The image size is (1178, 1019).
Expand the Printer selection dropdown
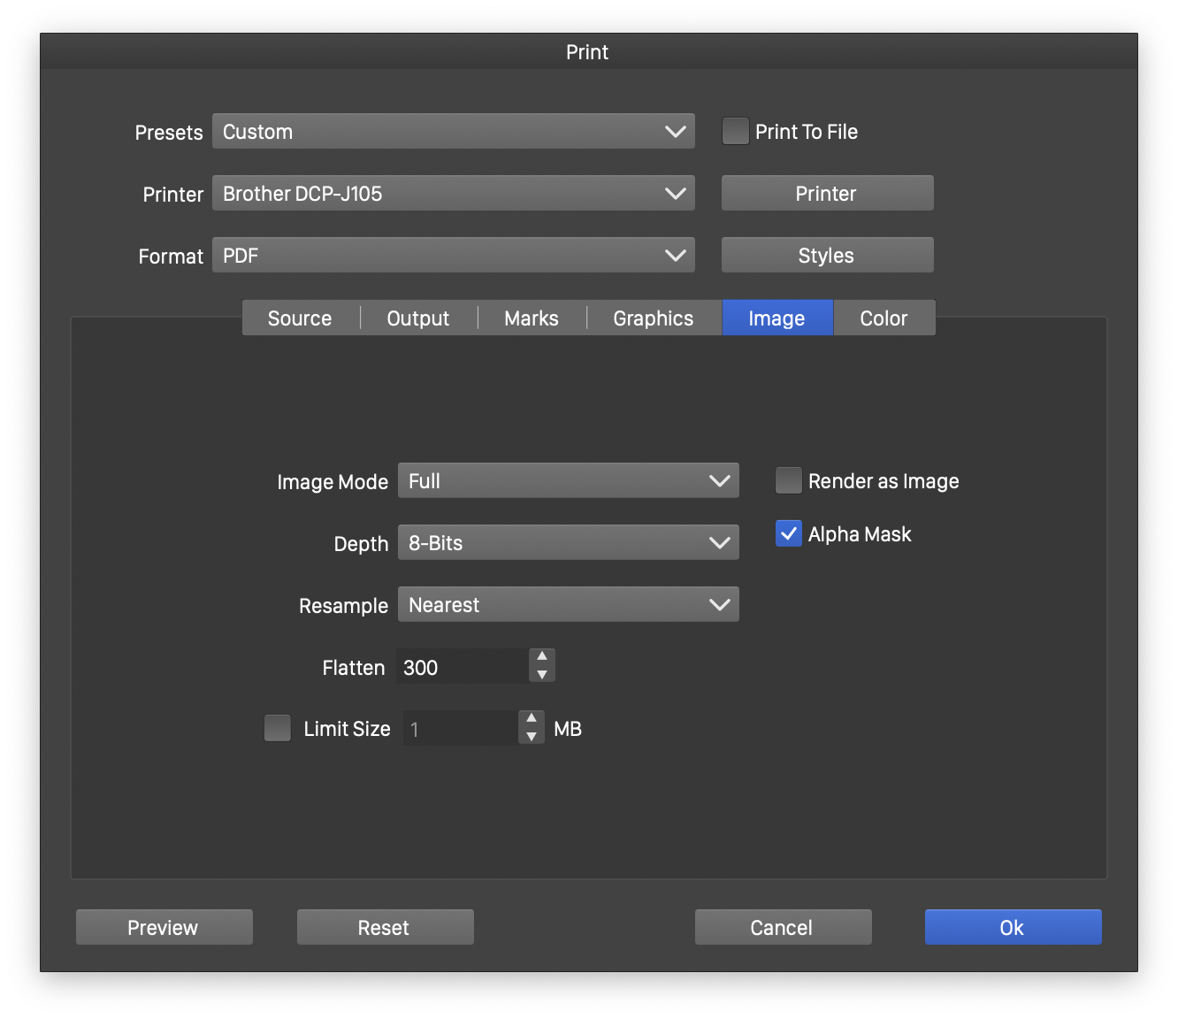453,194
